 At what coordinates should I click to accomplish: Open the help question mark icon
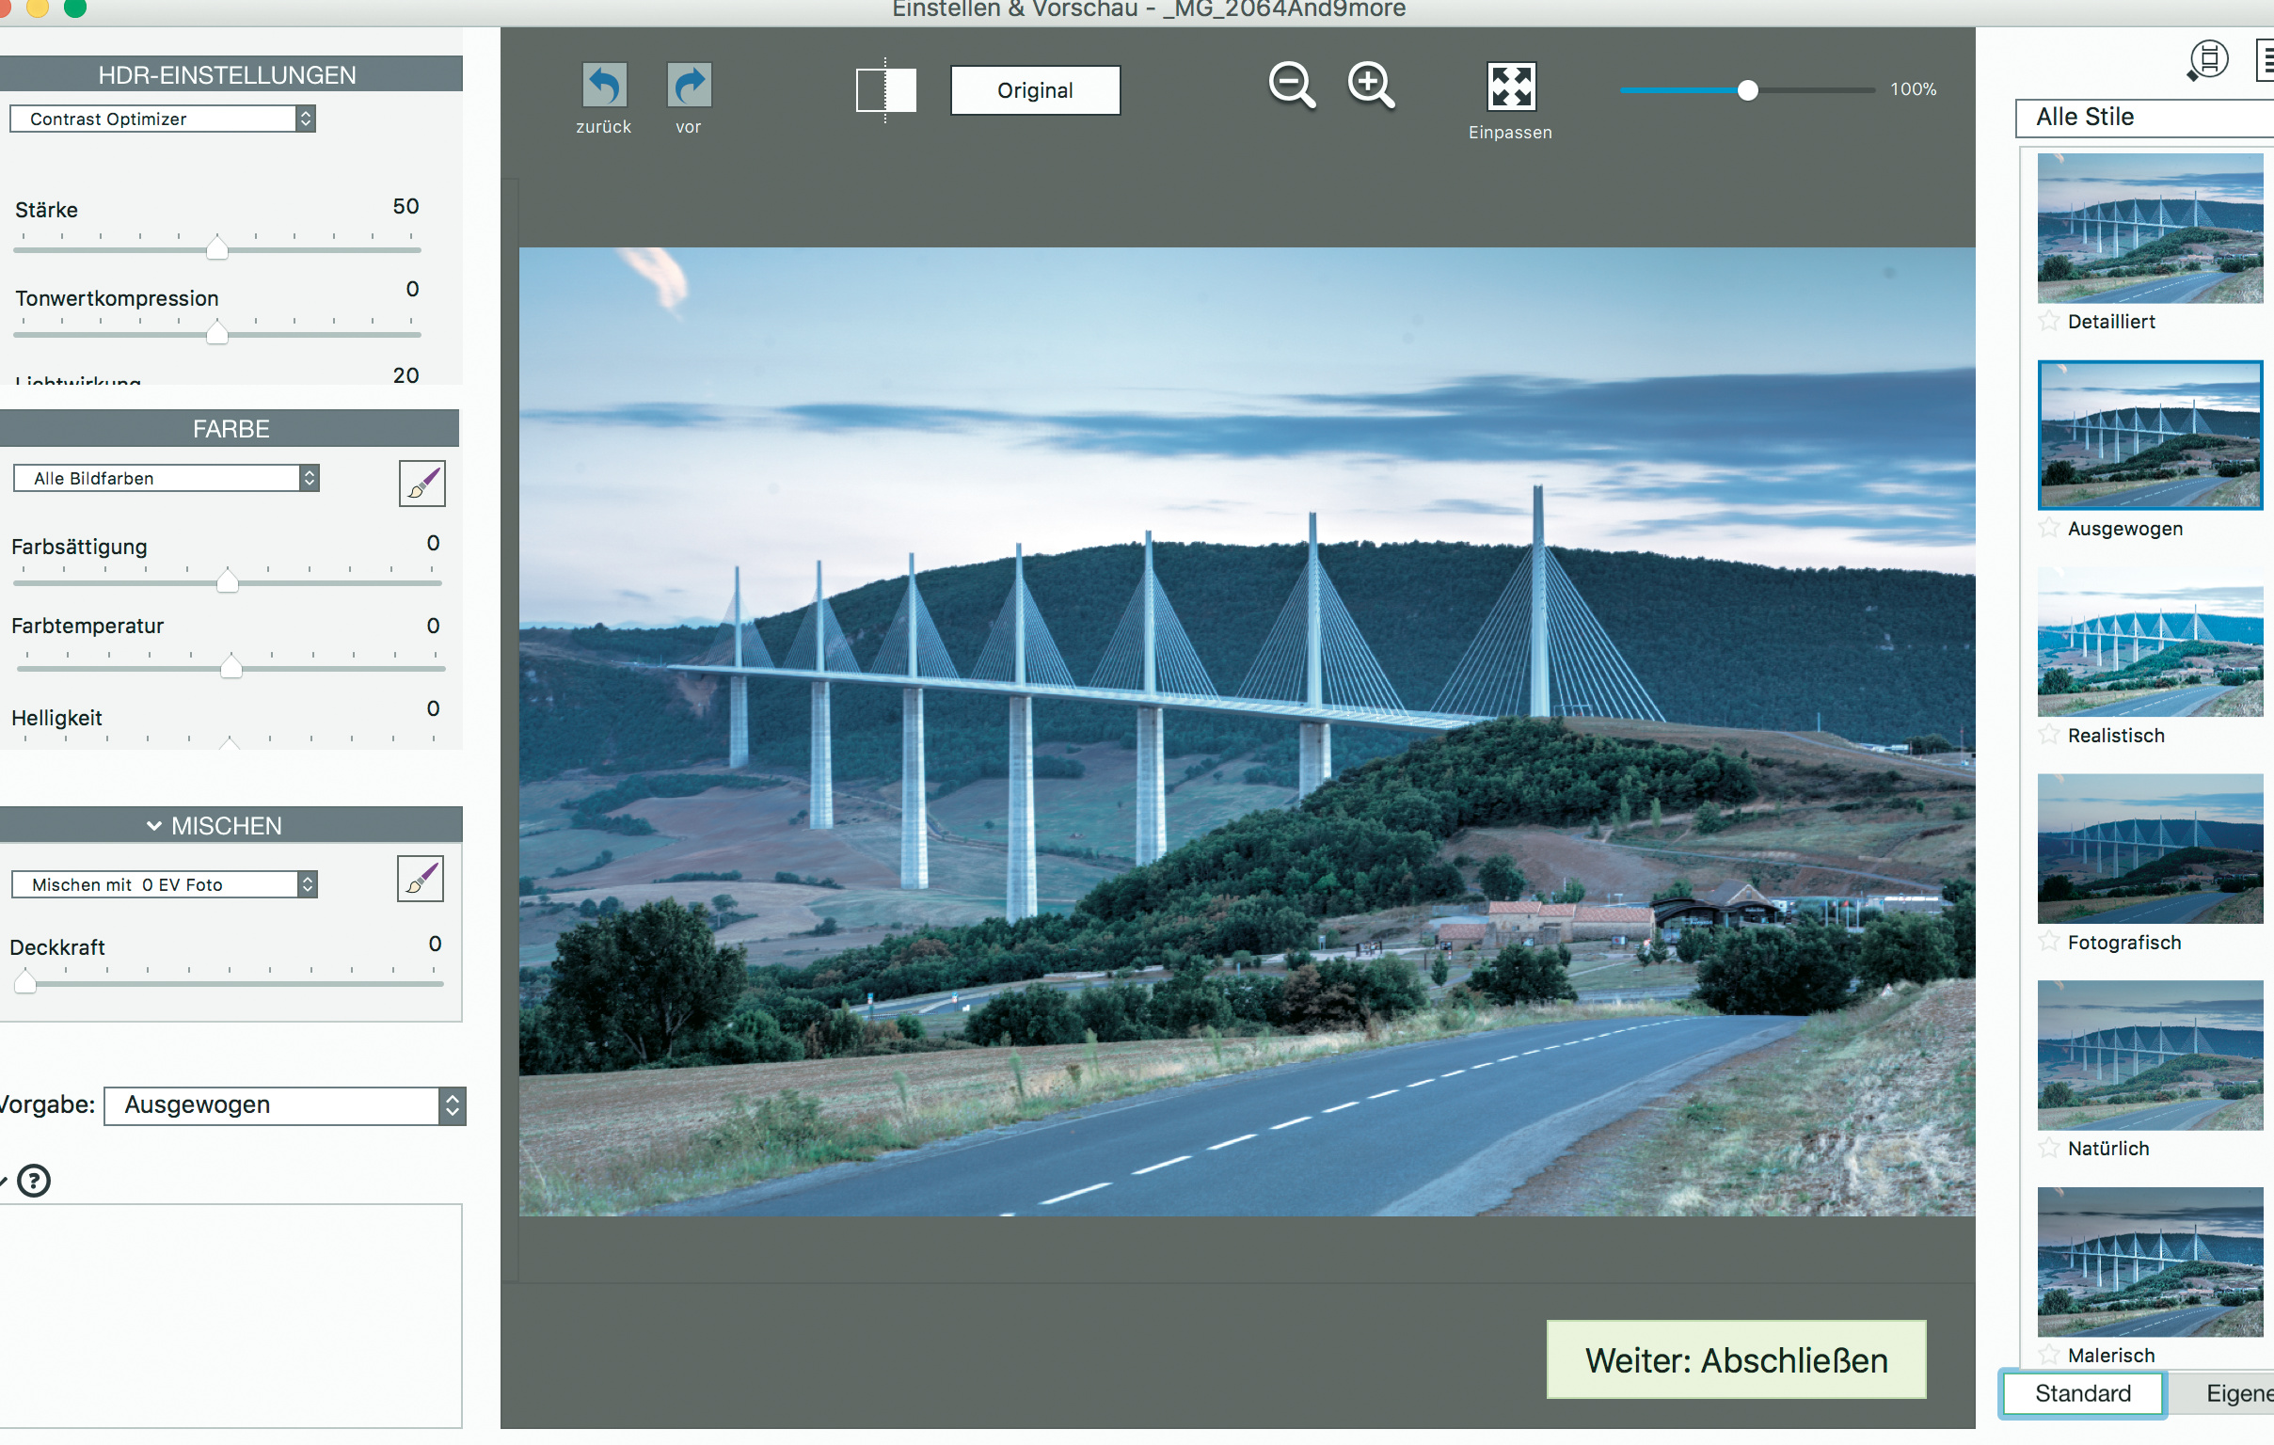click(x=34, y=1181)
